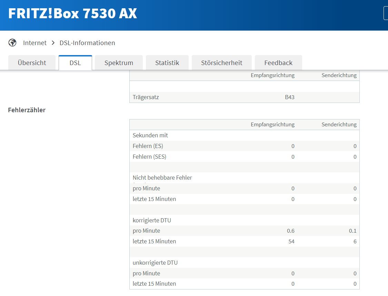Click pro Minute under Nicht behebbare Fehler
This screenshot has height=296, width=388.
(146, 188)
